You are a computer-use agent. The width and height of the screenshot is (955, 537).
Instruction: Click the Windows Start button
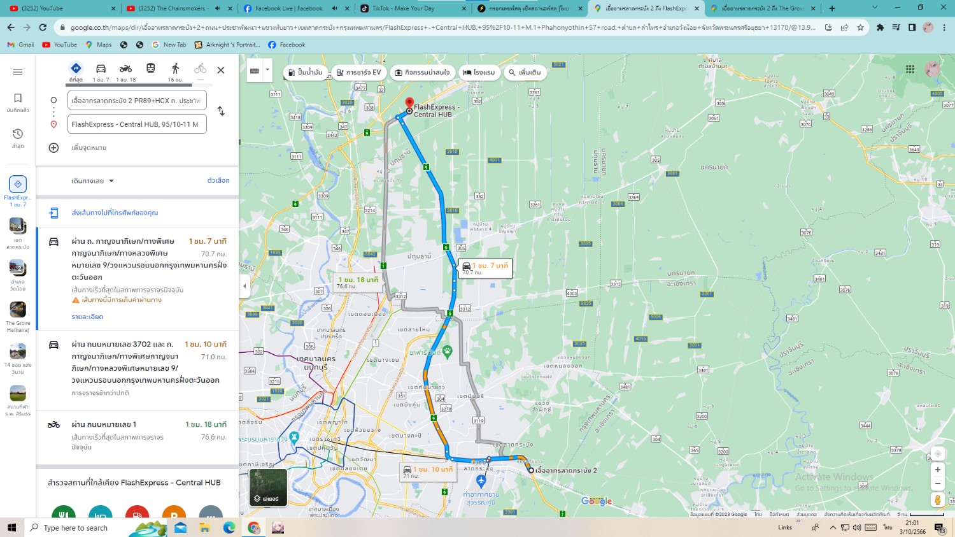coord(11,527)
